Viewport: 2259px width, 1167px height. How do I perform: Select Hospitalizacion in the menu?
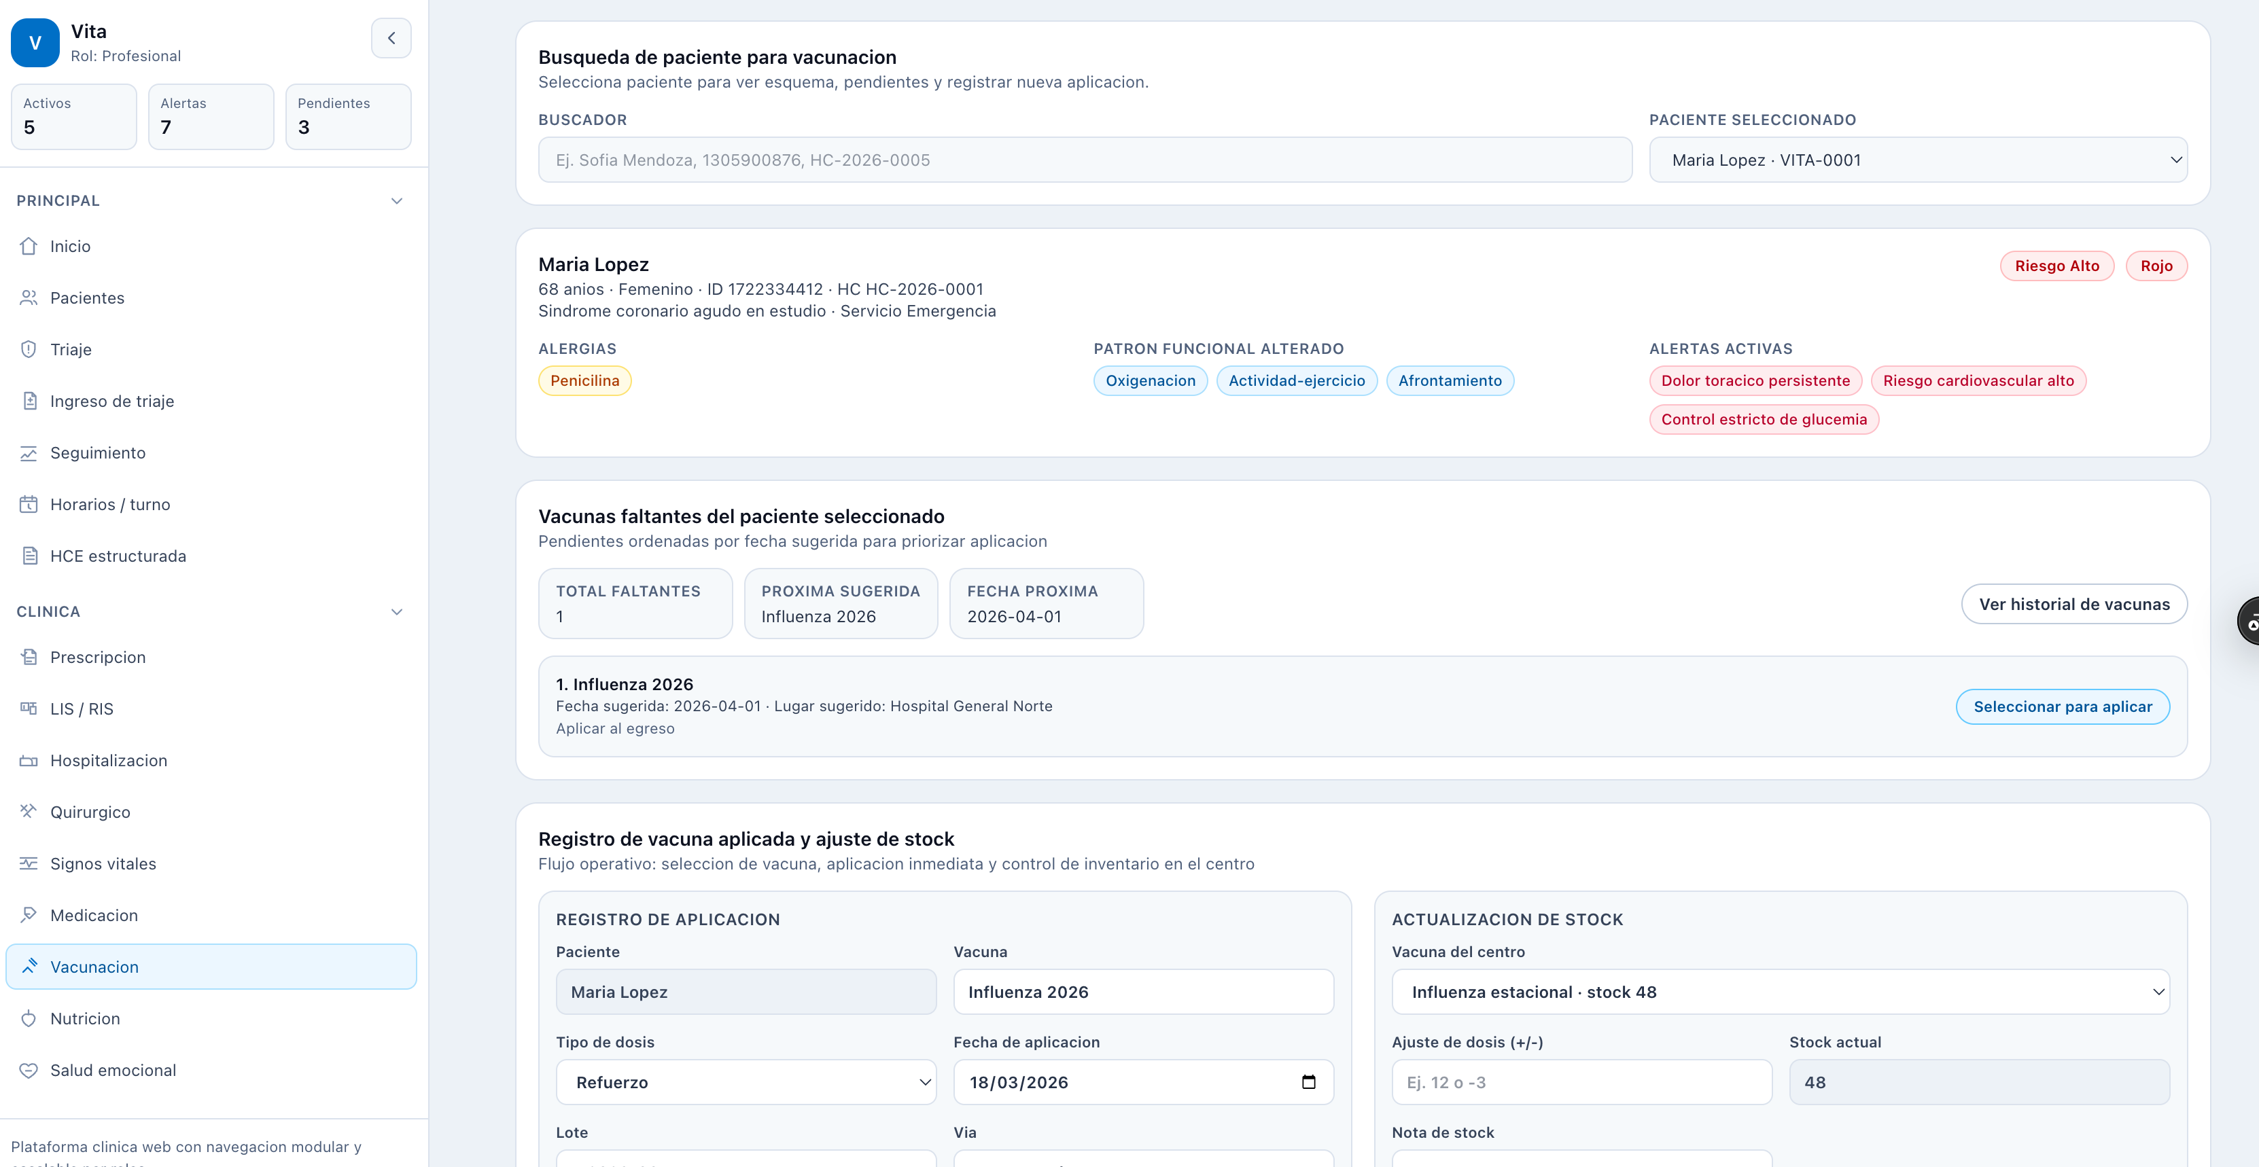click(211, 761)
